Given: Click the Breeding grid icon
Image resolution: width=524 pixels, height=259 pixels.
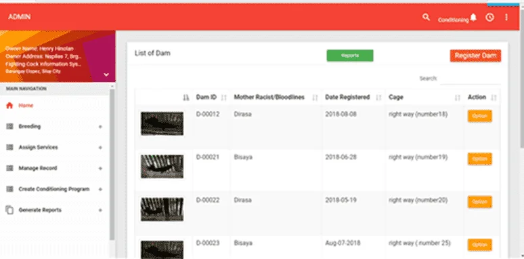Looking at the screenshot, I should tap(9, 127).
